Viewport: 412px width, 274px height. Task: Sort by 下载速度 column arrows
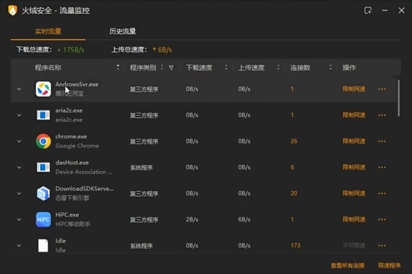[226, 68]
